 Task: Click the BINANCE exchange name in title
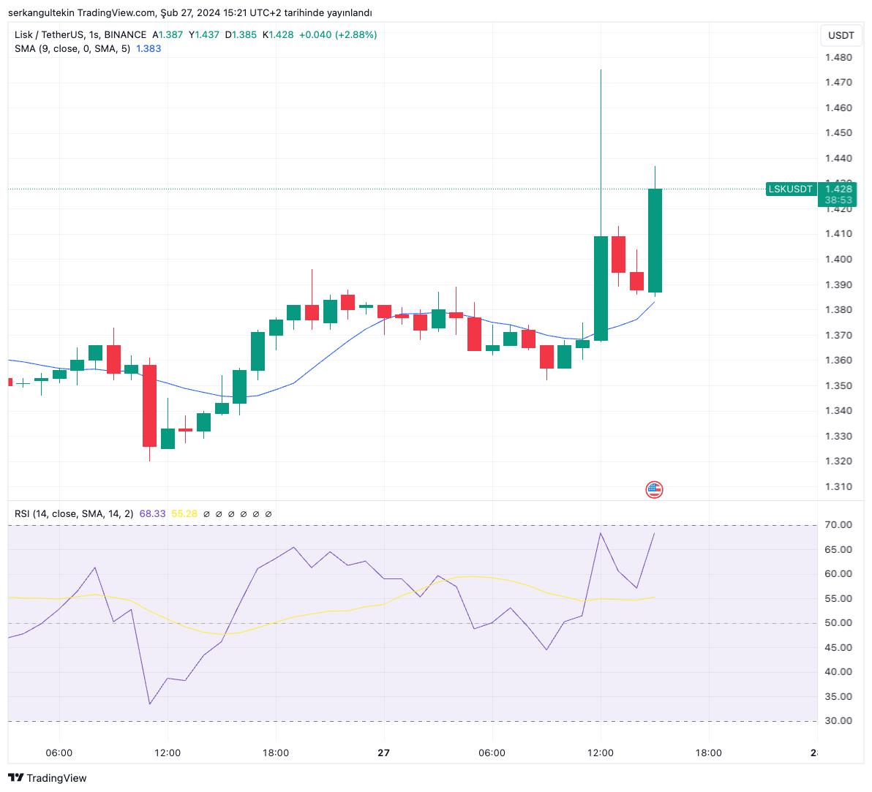pos(125,35)
